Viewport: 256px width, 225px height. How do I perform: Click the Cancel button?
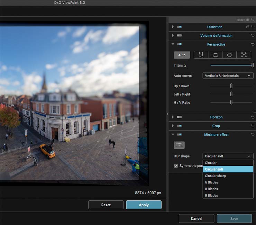196,218
